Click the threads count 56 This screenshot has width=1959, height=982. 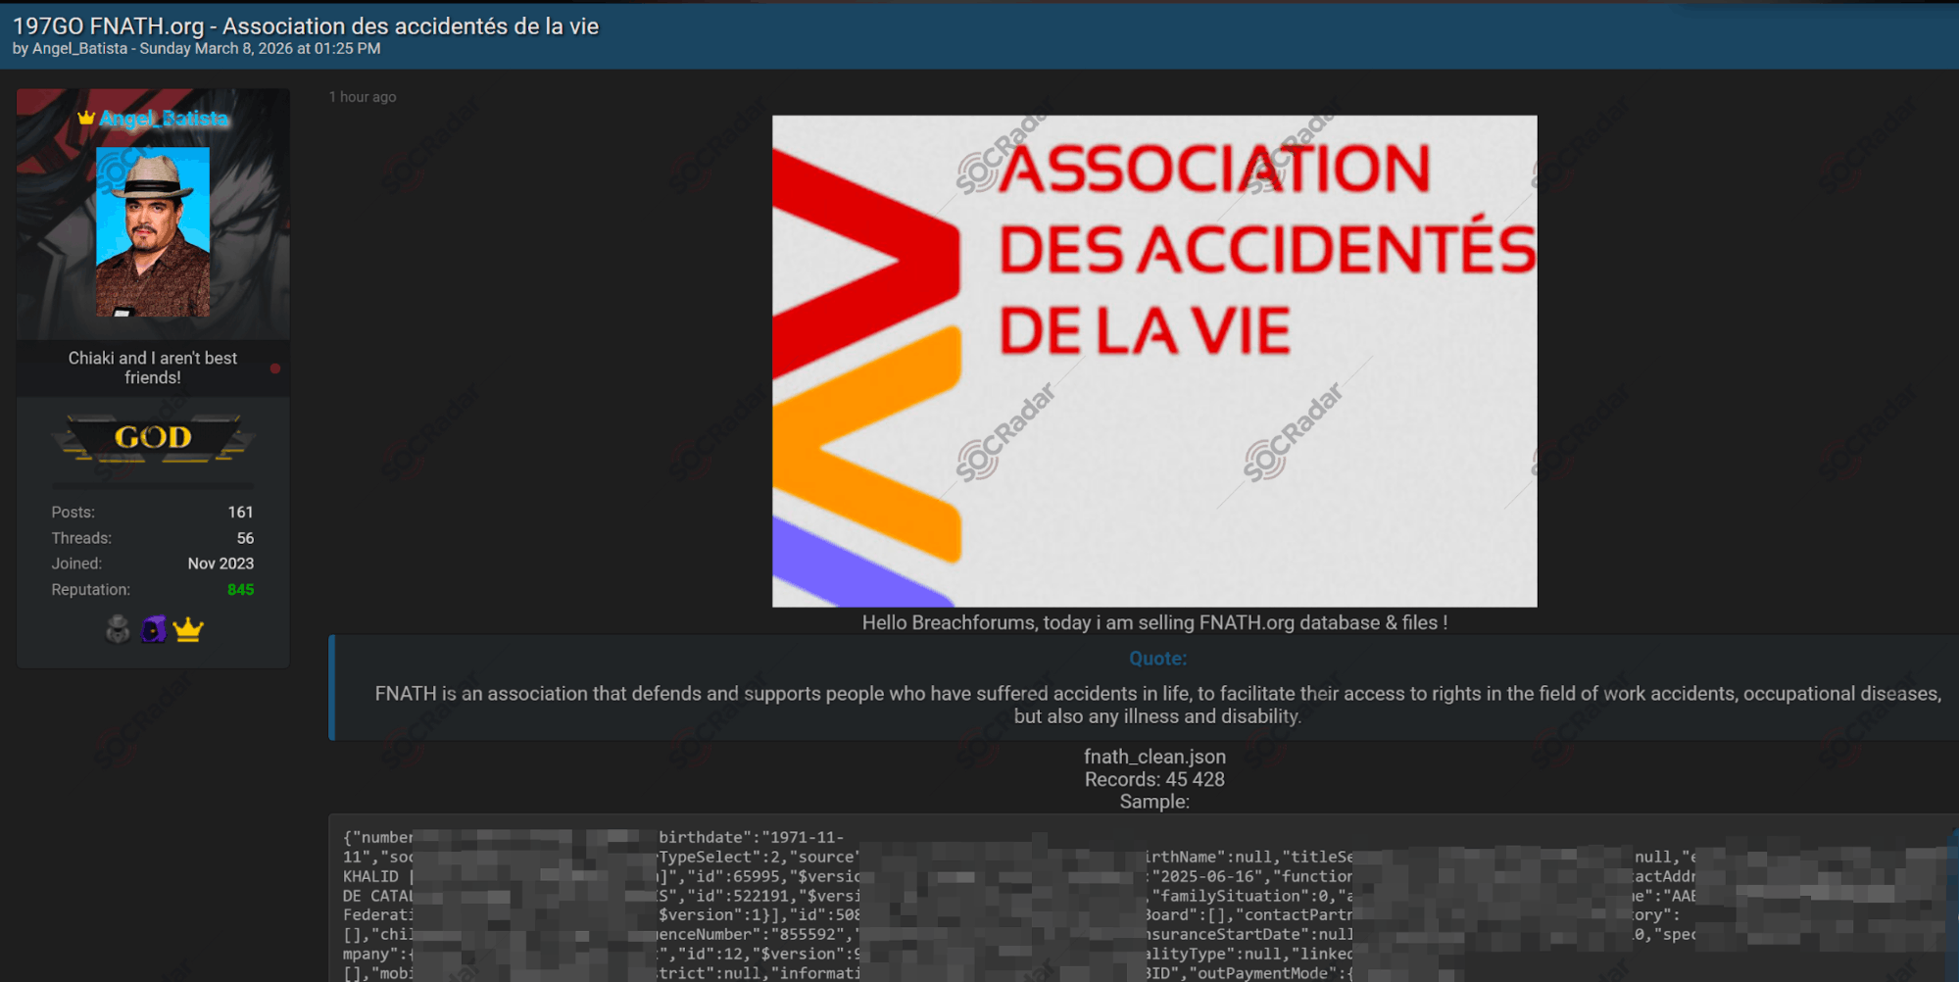[x=245, y=538]
